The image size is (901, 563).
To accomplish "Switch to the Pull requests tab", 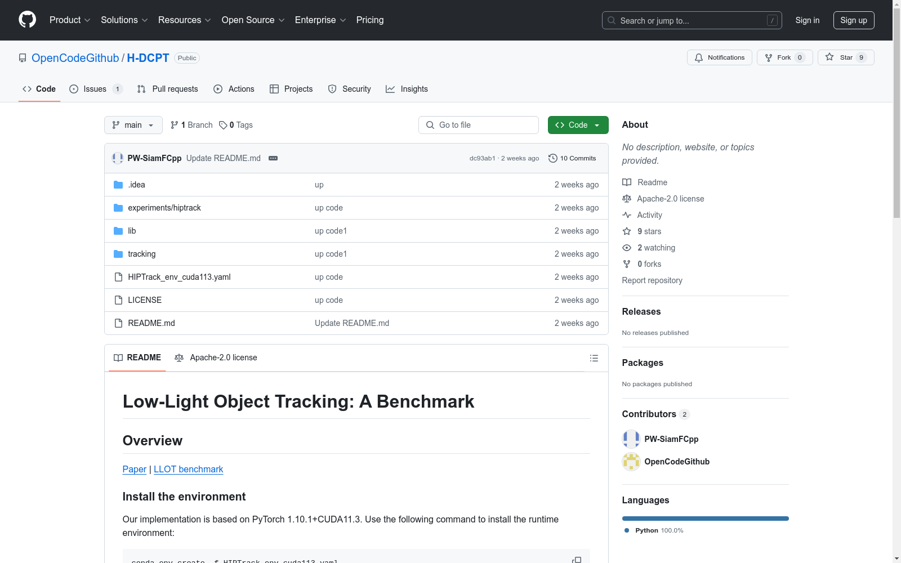I will (x=168, y=89).
